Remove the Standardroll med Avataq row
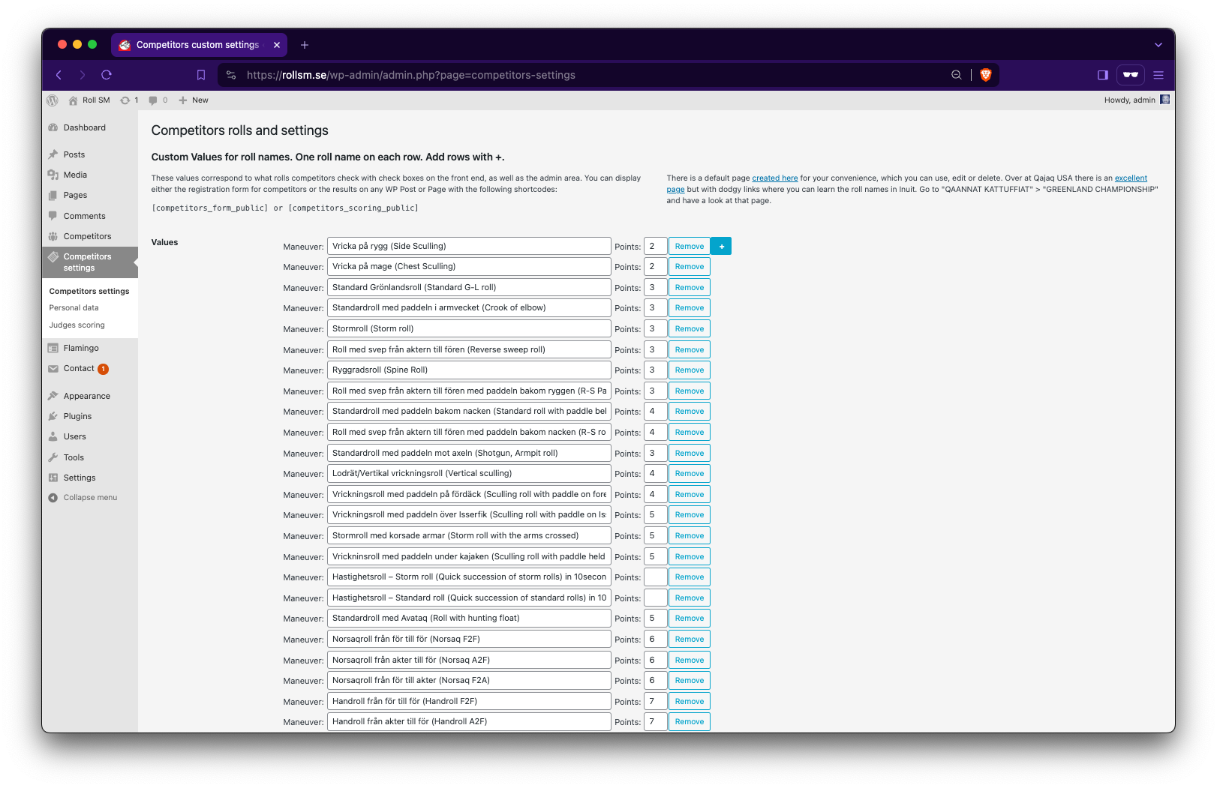The width and height of the screenshot is (1217, 788). [x=689, y=619]
